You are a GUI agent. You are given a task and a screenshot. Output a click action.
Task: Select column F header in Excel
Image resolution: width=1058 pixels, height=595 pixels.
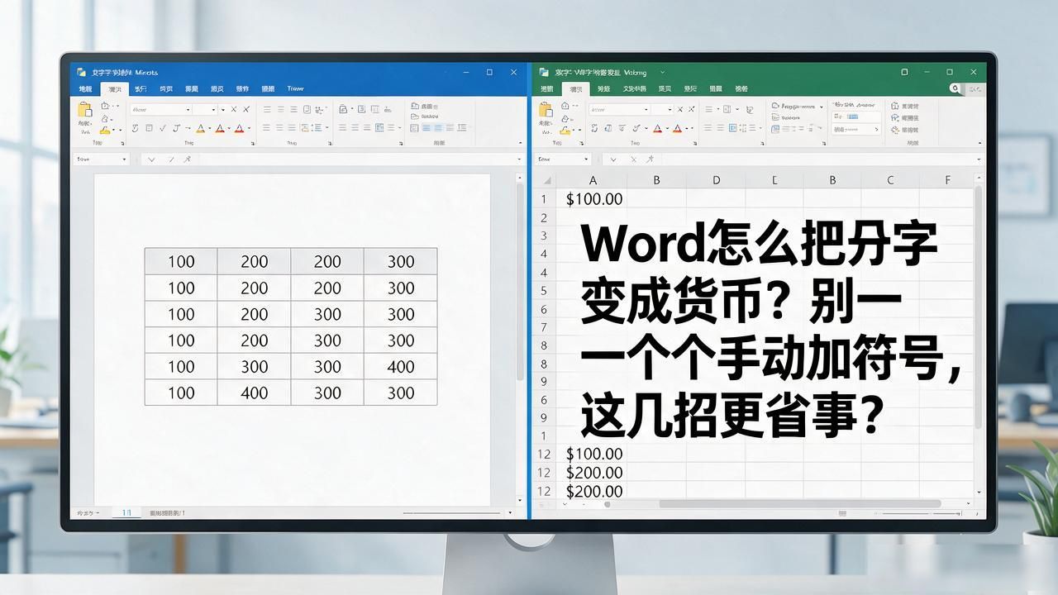pyautogui.click(x=947, y=180)
